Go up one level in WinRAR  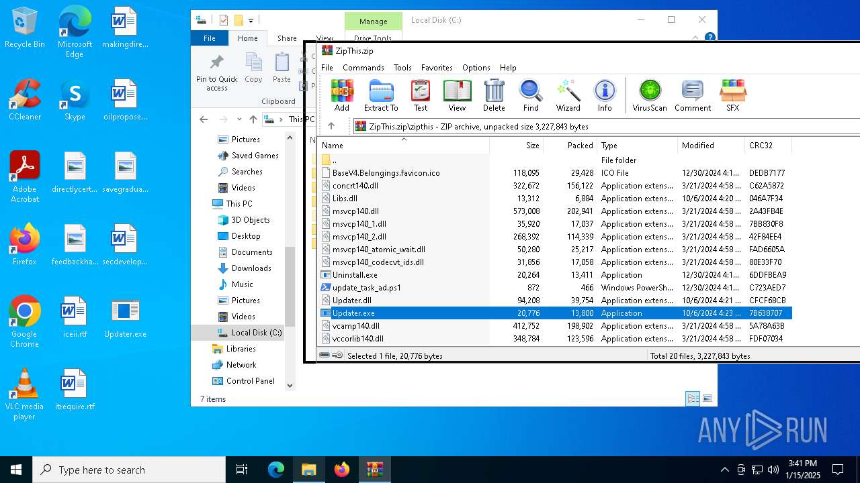pyautogui.click(x=331, y=126)
